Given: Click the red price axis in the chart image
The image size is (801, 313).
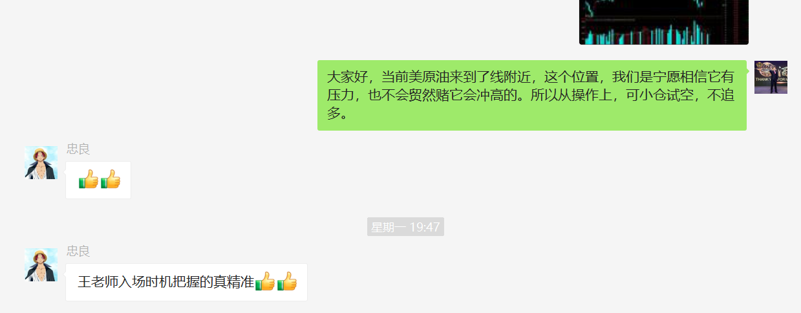Looking at the screenshot, I should [737, 22].
